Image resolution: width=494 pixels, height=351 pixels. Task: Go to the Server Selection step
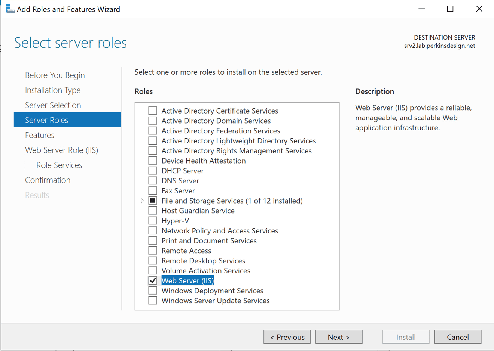tap(53, 105)
